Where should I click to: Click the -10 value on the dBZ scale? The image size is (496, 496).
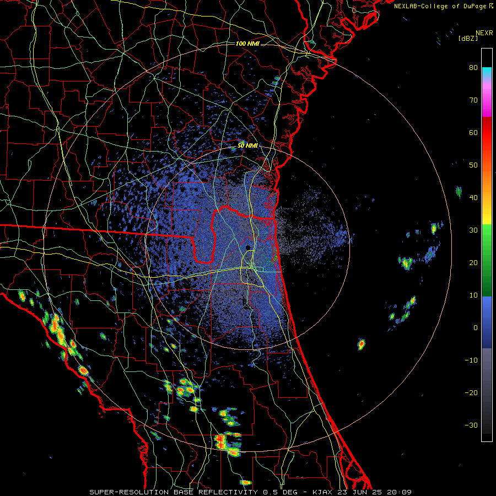pos(471,360)
